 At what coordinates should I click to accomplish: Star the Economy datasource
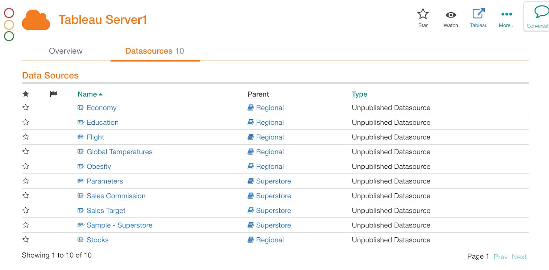point(26,108)
